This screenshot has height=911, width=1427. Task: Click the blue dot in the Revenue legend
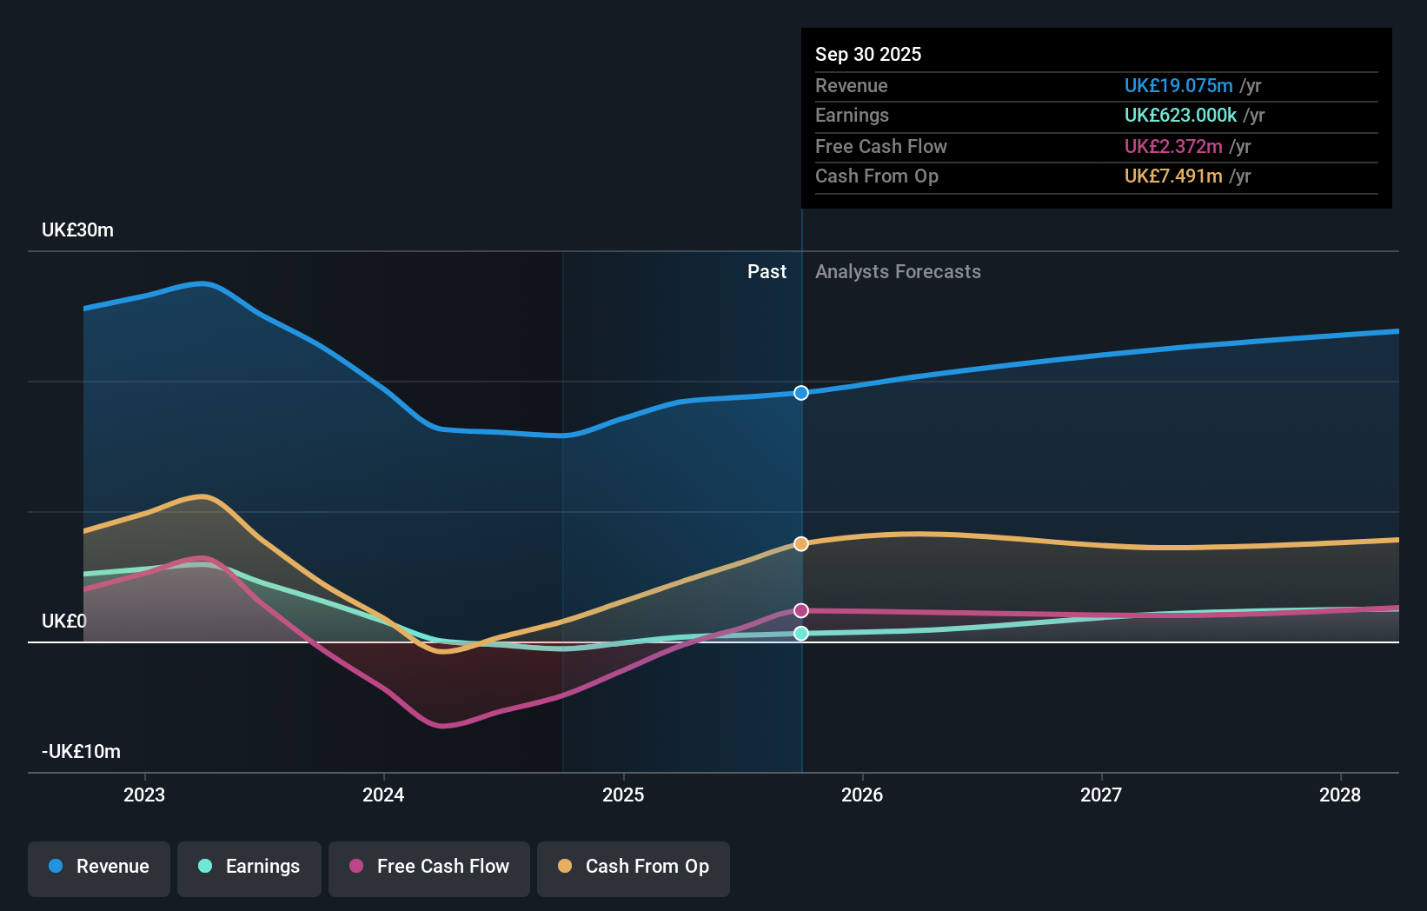[54, 867]
